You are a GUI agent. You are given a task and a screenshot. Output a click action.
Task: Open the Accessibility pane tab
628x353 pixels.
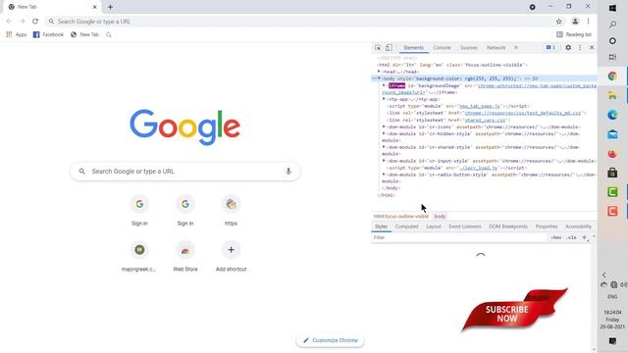[x=578, y=227]
